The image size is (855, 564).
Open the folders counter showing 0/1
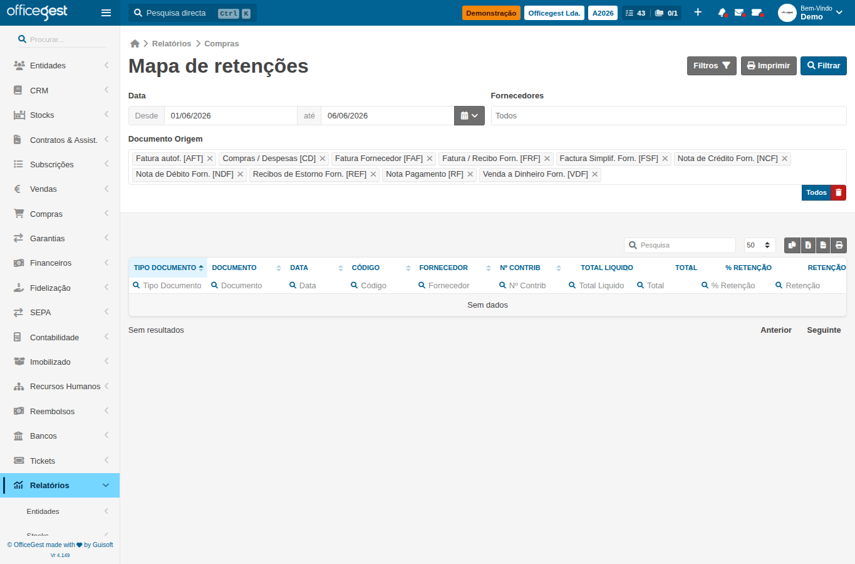[x=666, y=13]
